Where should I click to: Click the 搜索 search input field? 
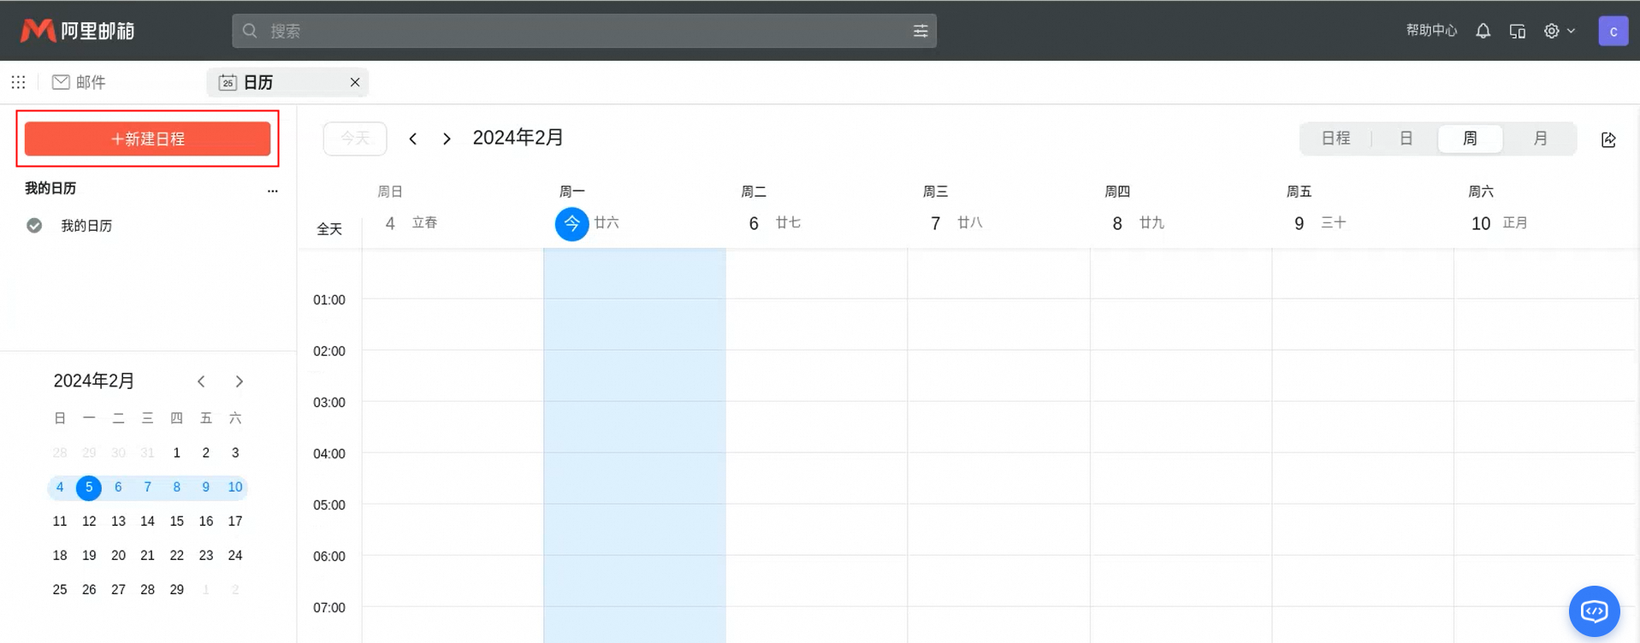click(x=582, y=31)
